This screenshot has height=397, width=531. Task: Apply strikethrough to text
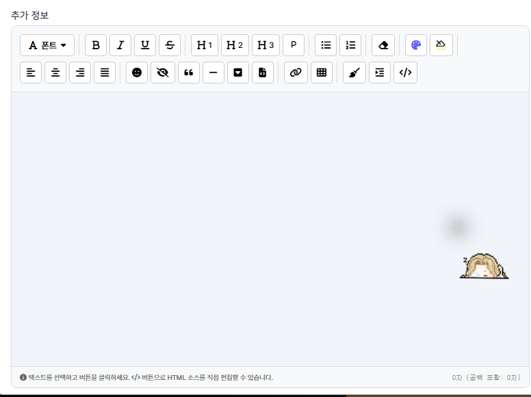pyautogui.click(x=170, y=45)
